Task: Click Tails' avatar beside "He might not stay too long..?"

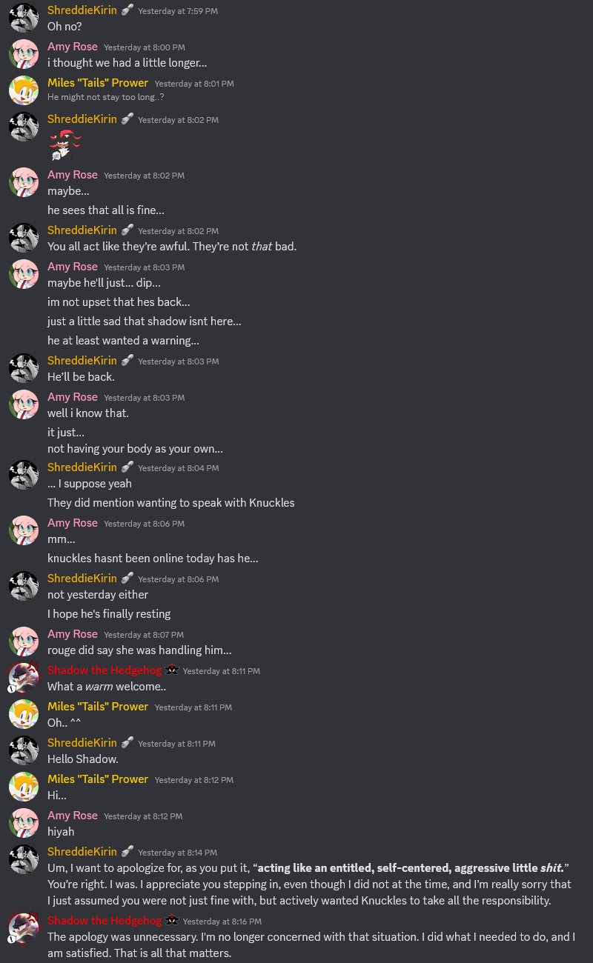Action: coord(24,90)
